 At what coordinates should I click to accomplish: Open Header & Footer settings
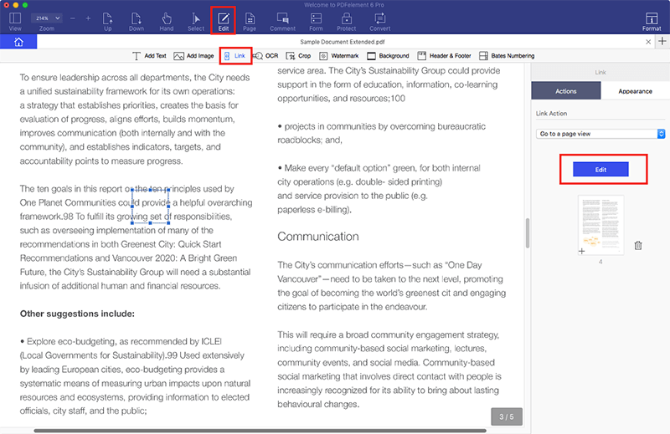click(445, 56)
